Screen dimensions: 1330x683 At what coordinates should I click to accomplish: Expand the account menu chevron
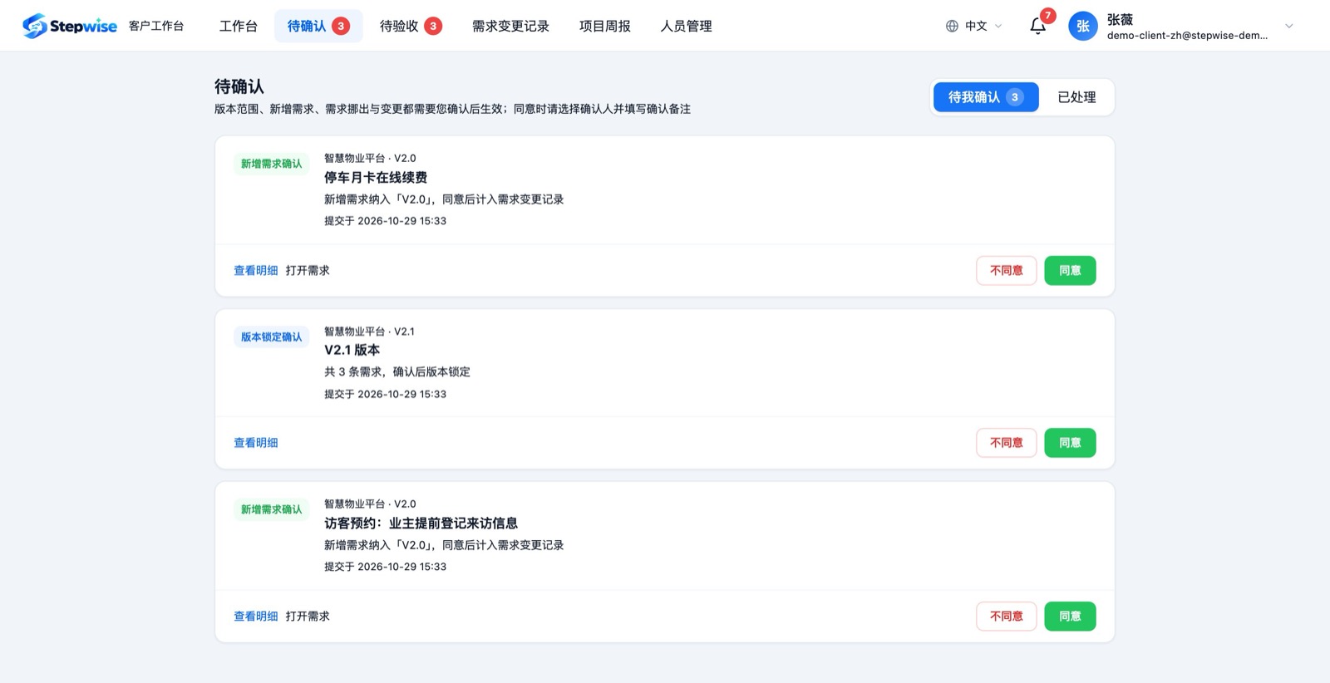click(1289, 26)
